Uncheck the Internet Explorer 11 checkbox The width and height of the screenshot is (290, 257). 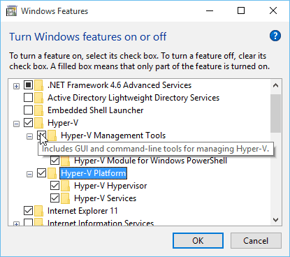tap(28, 211)
